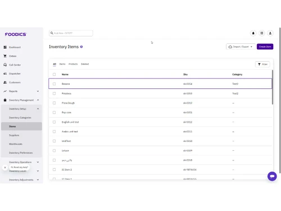
Task: Toggle the select-all checkbox in table header
Action: pyautogui.click(x=54, y=74)
